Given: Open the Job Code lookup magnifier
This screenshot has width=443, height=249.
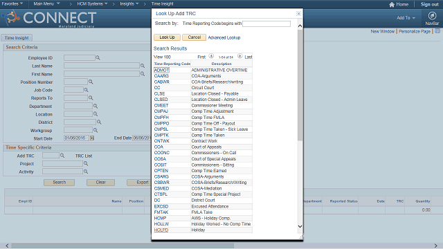Looking at the screenshot, I should 86,90.
